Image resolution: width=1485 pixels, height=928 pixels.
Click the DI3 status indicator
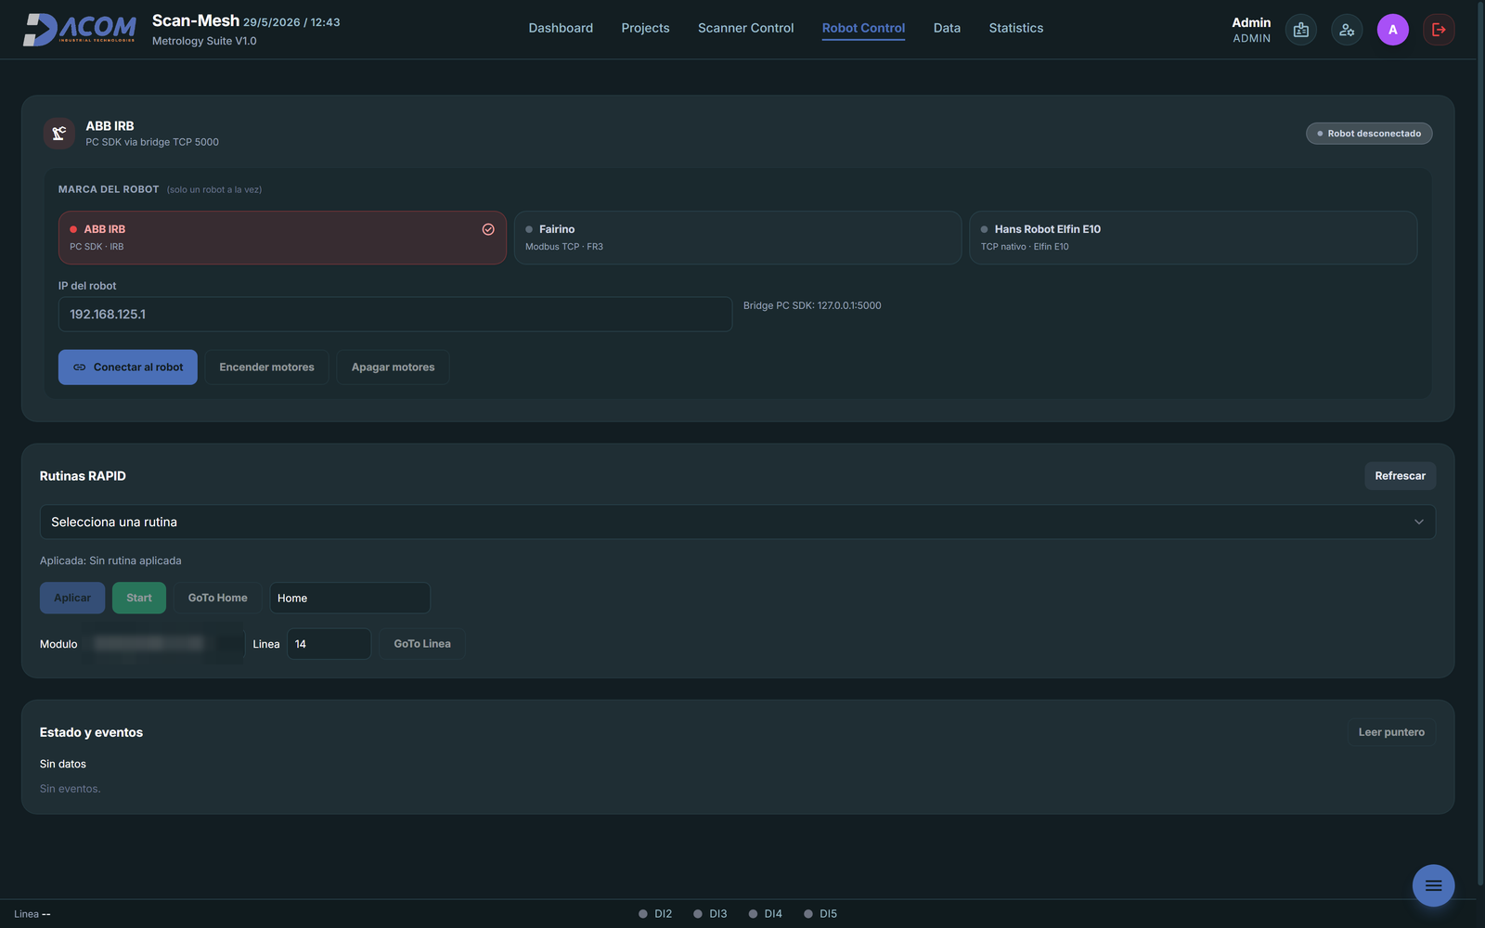(710, 914)
